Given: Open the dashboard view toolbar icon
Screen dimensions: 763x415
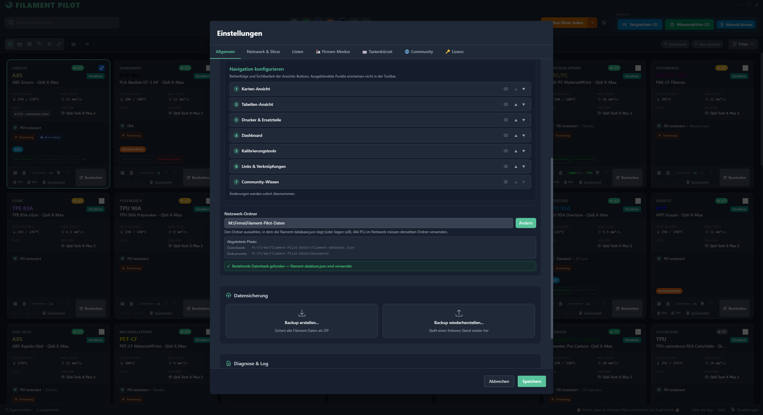Looking at the screenshot, I should pyautogui.click(x=39, y=44).
